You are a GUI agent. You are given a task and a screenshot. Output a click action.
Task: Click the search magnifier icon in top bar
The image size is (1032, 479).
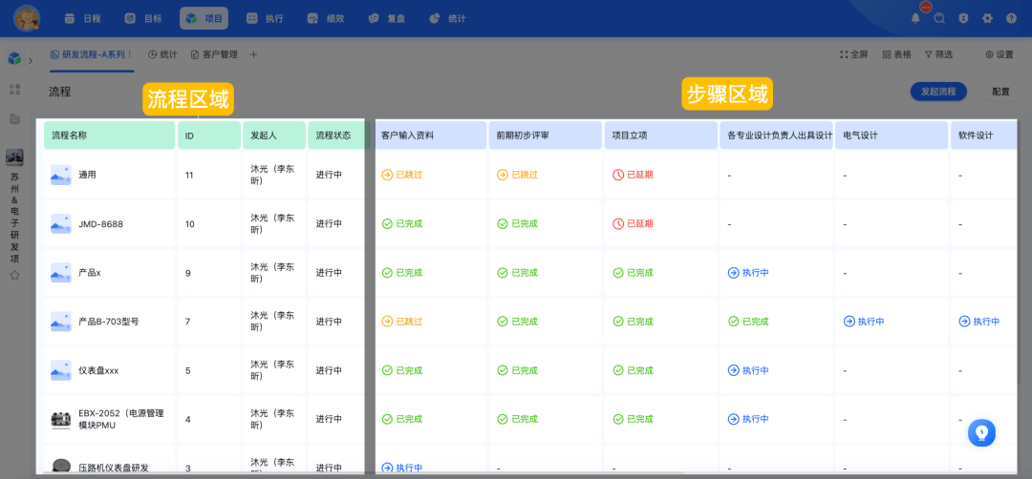click(940, 18)
